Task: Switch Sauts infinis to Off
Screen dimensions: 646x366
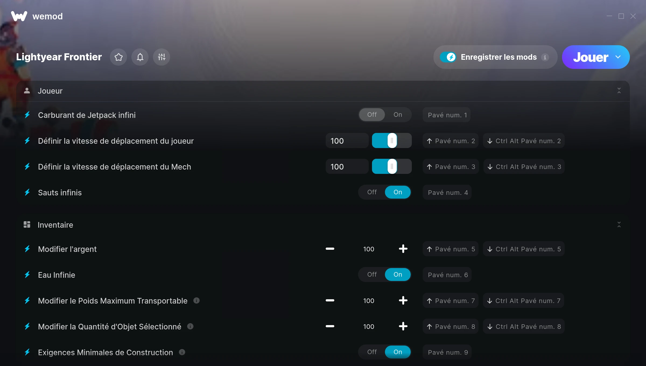Action: click(372, 192)
